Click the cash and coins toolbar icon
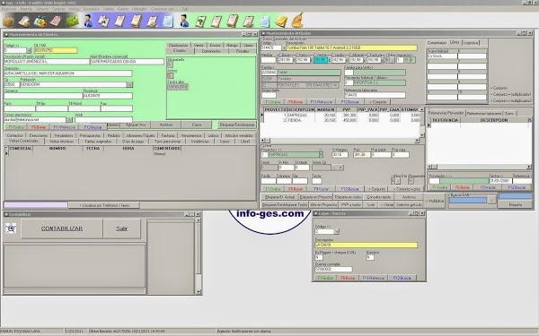 pyautogui.click(x=40, y=21)
